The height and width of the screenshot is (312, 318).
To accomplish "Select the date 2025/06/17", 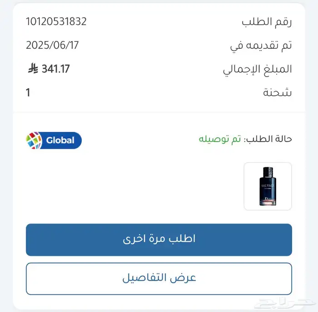I will (x=52, y=45).
